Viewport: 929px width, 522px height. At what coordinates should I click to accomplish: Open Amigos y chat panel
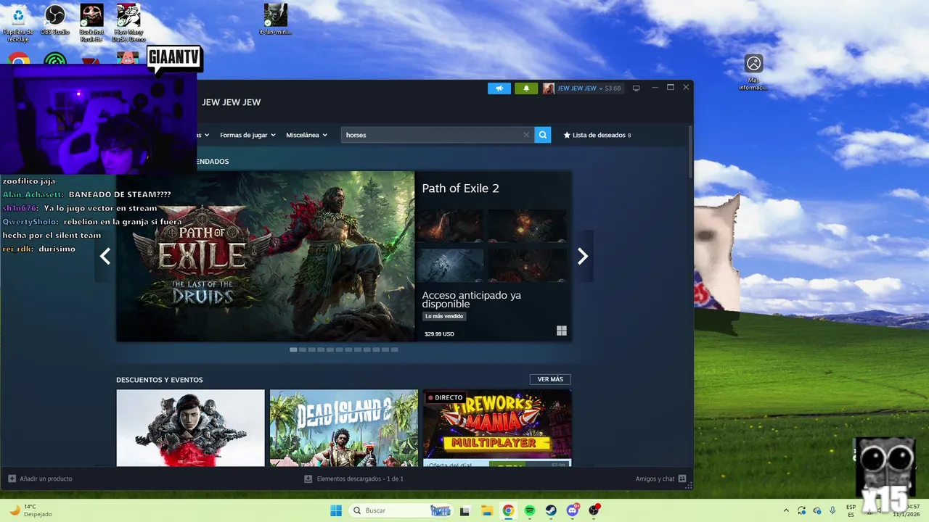[660, 478]
